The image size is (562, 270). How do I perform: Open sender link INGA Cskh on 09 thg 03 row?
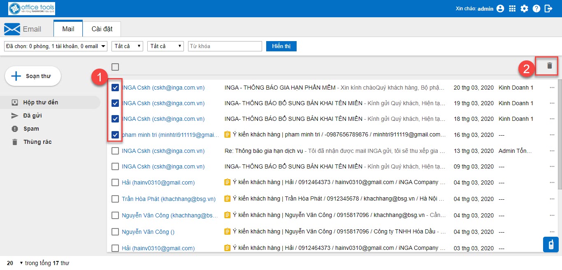[163, 166]
